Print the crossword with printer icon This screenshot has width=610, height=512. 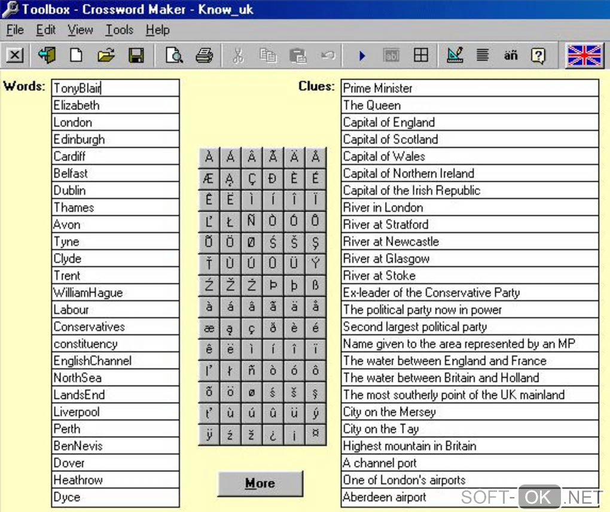[205, 55]
